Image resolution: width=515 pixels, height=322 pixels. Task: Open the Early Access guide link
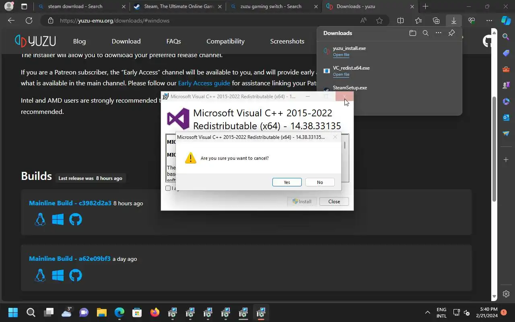[204, 83]
